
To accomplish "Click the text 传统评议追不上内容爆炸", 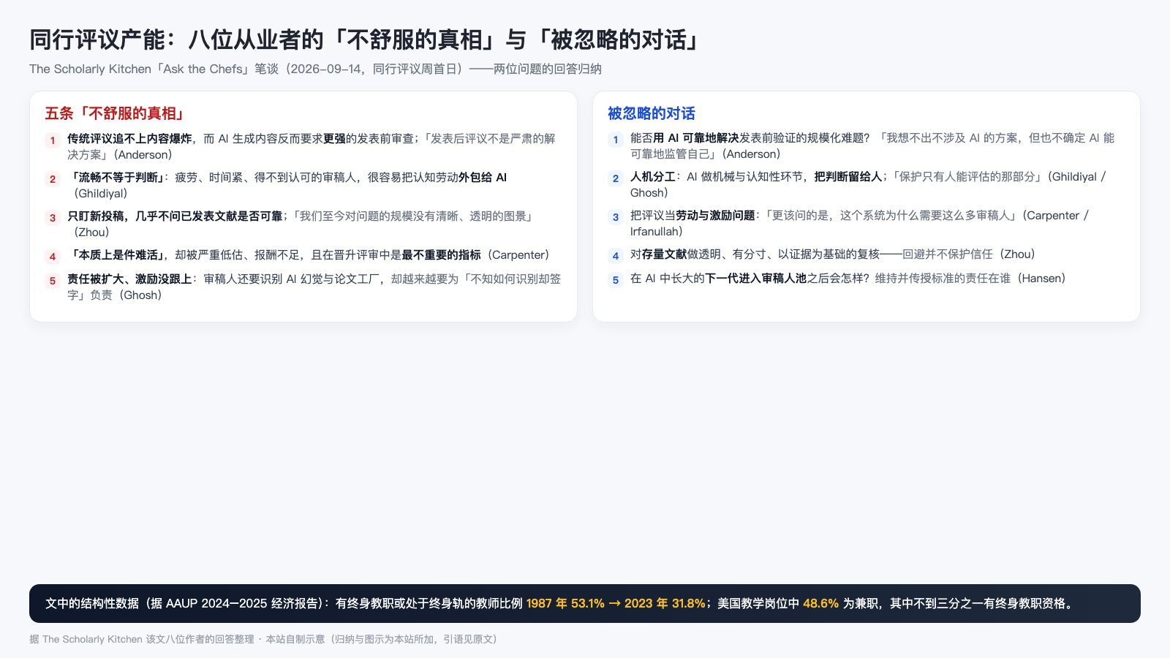I will coord(129,138).
